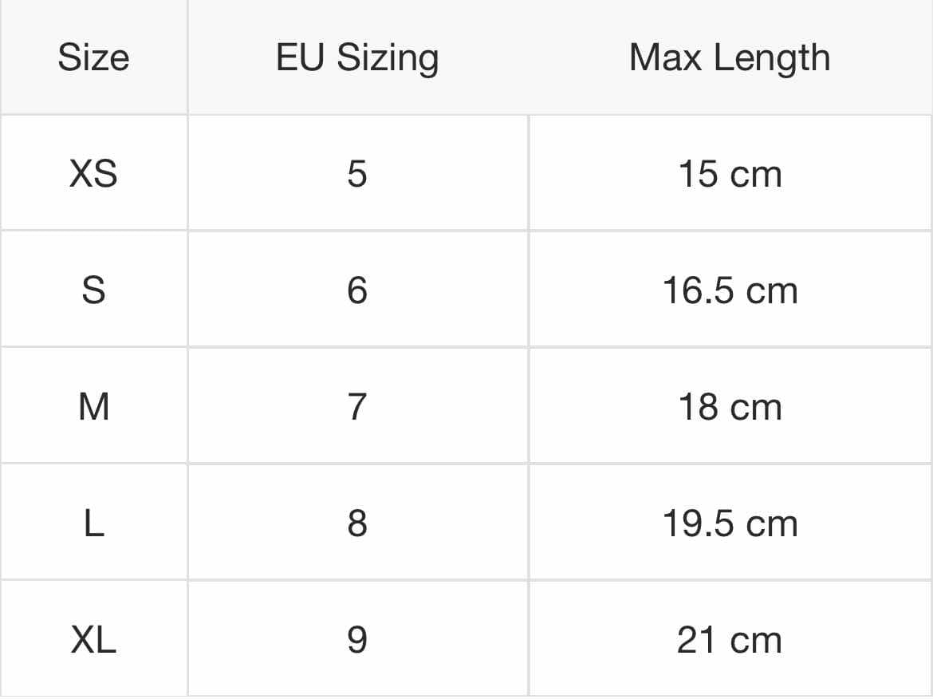Click the EU sizing value 9
Image resolution: width=933 pixels, height=699 pixels.
[x=357, y=639]
